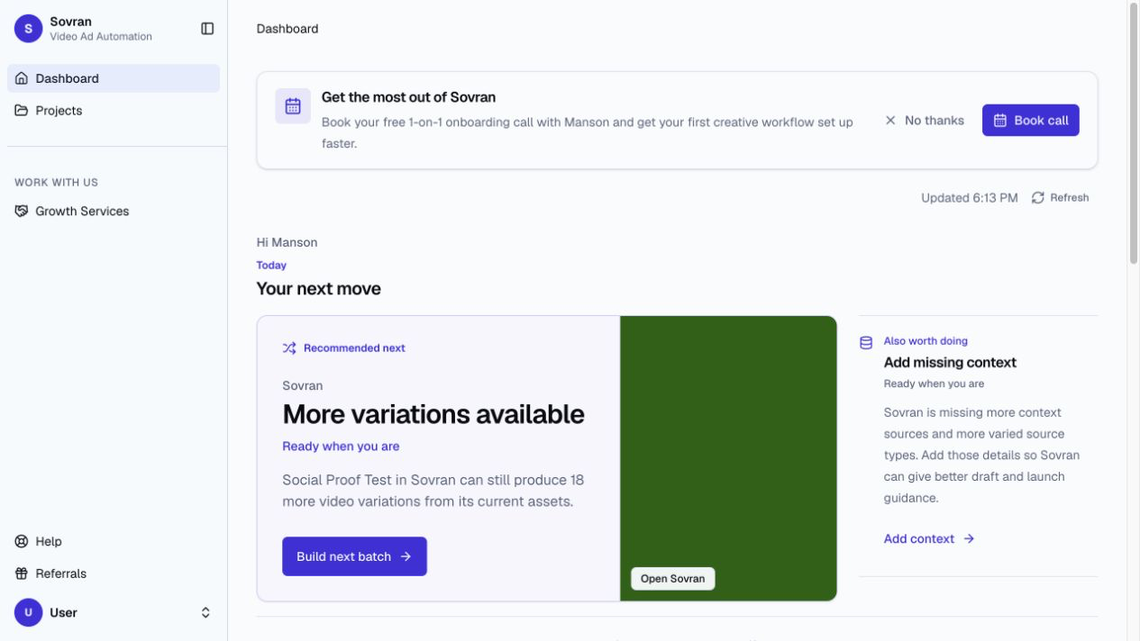The width and height of the screenshot is (1140, 641).
Task: Click the "Your next move" heading
Action: click(318, 289)
